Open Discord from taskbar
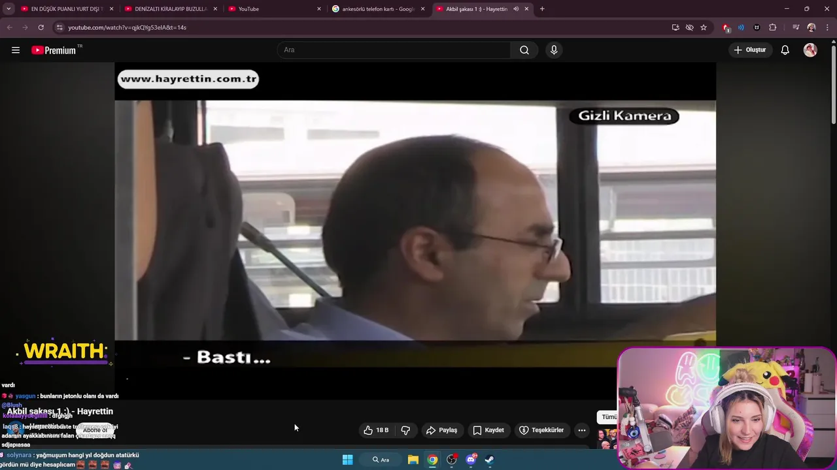The image size is (837, 470). (471, 460)
